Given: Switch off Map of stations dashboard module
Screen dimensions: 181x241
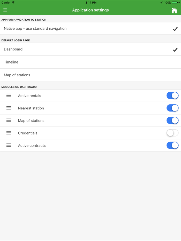Looking at the screenshot, I should pos(172,120).
